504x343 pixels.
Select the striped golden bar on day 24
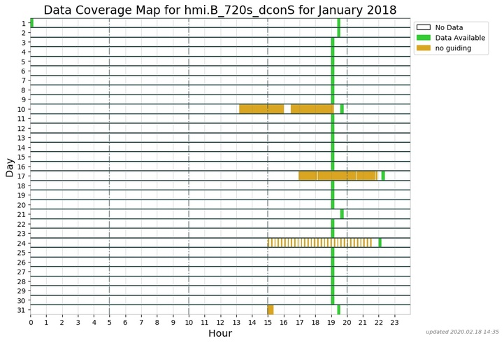319,242
